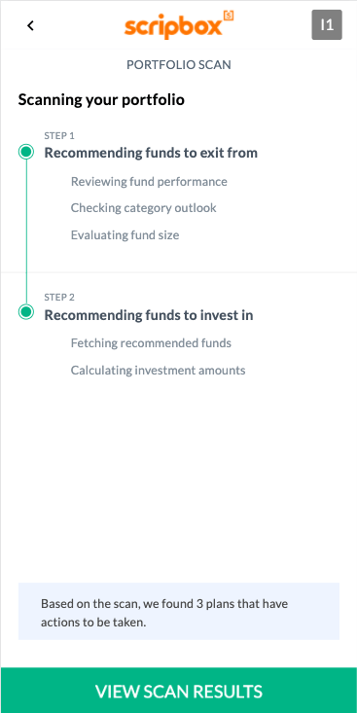Open the I1 user avatar menu

click(x=327, y=25)
